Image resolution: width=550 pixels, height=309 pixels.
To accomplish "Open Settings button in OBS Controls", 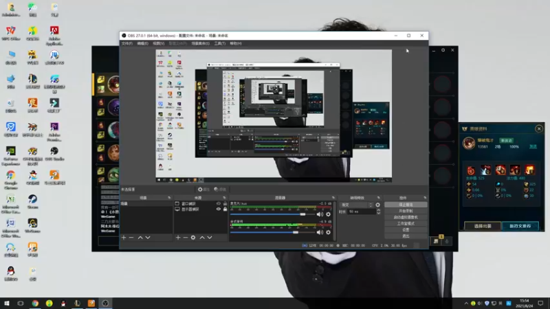I will click(406, 230).
